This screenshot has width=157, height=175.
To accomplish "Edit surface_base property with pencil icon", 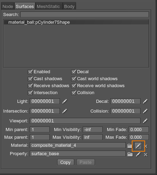I will [138, 154].
